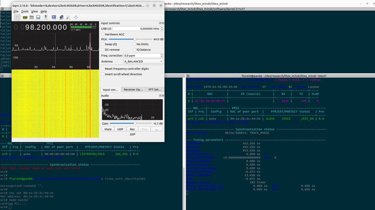The width and height of the screenshot is (375, 210).
Task: Toggle the Fullscreen arrows toolbar icon
Action: [x=76, y=17]
